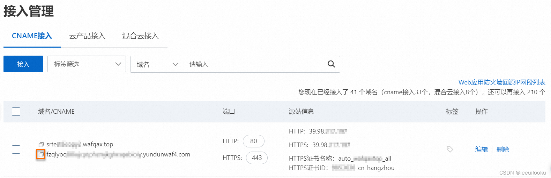Open the 标签筛选 dropdown
This screenshot has height=178, width=551.
click(x=87, y=64)
